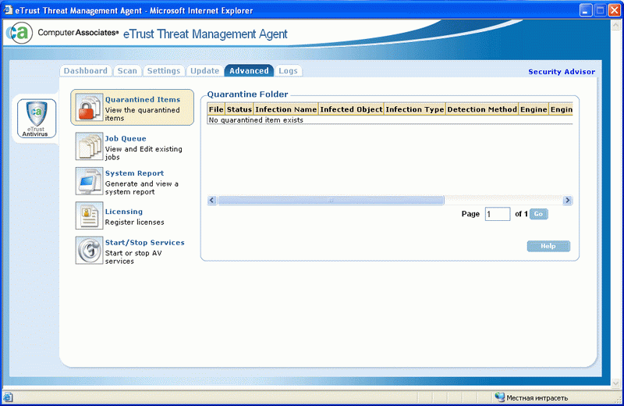Click the Infection Name column header

[x=285, y=109]
